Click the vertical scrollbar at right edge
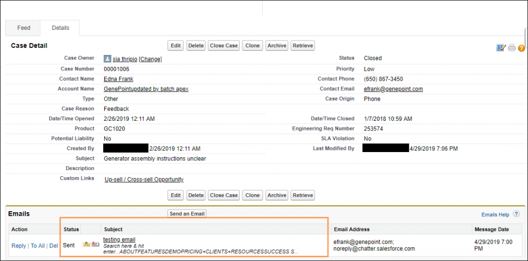Viewport: 528px width, 261px height. point(526,37)
